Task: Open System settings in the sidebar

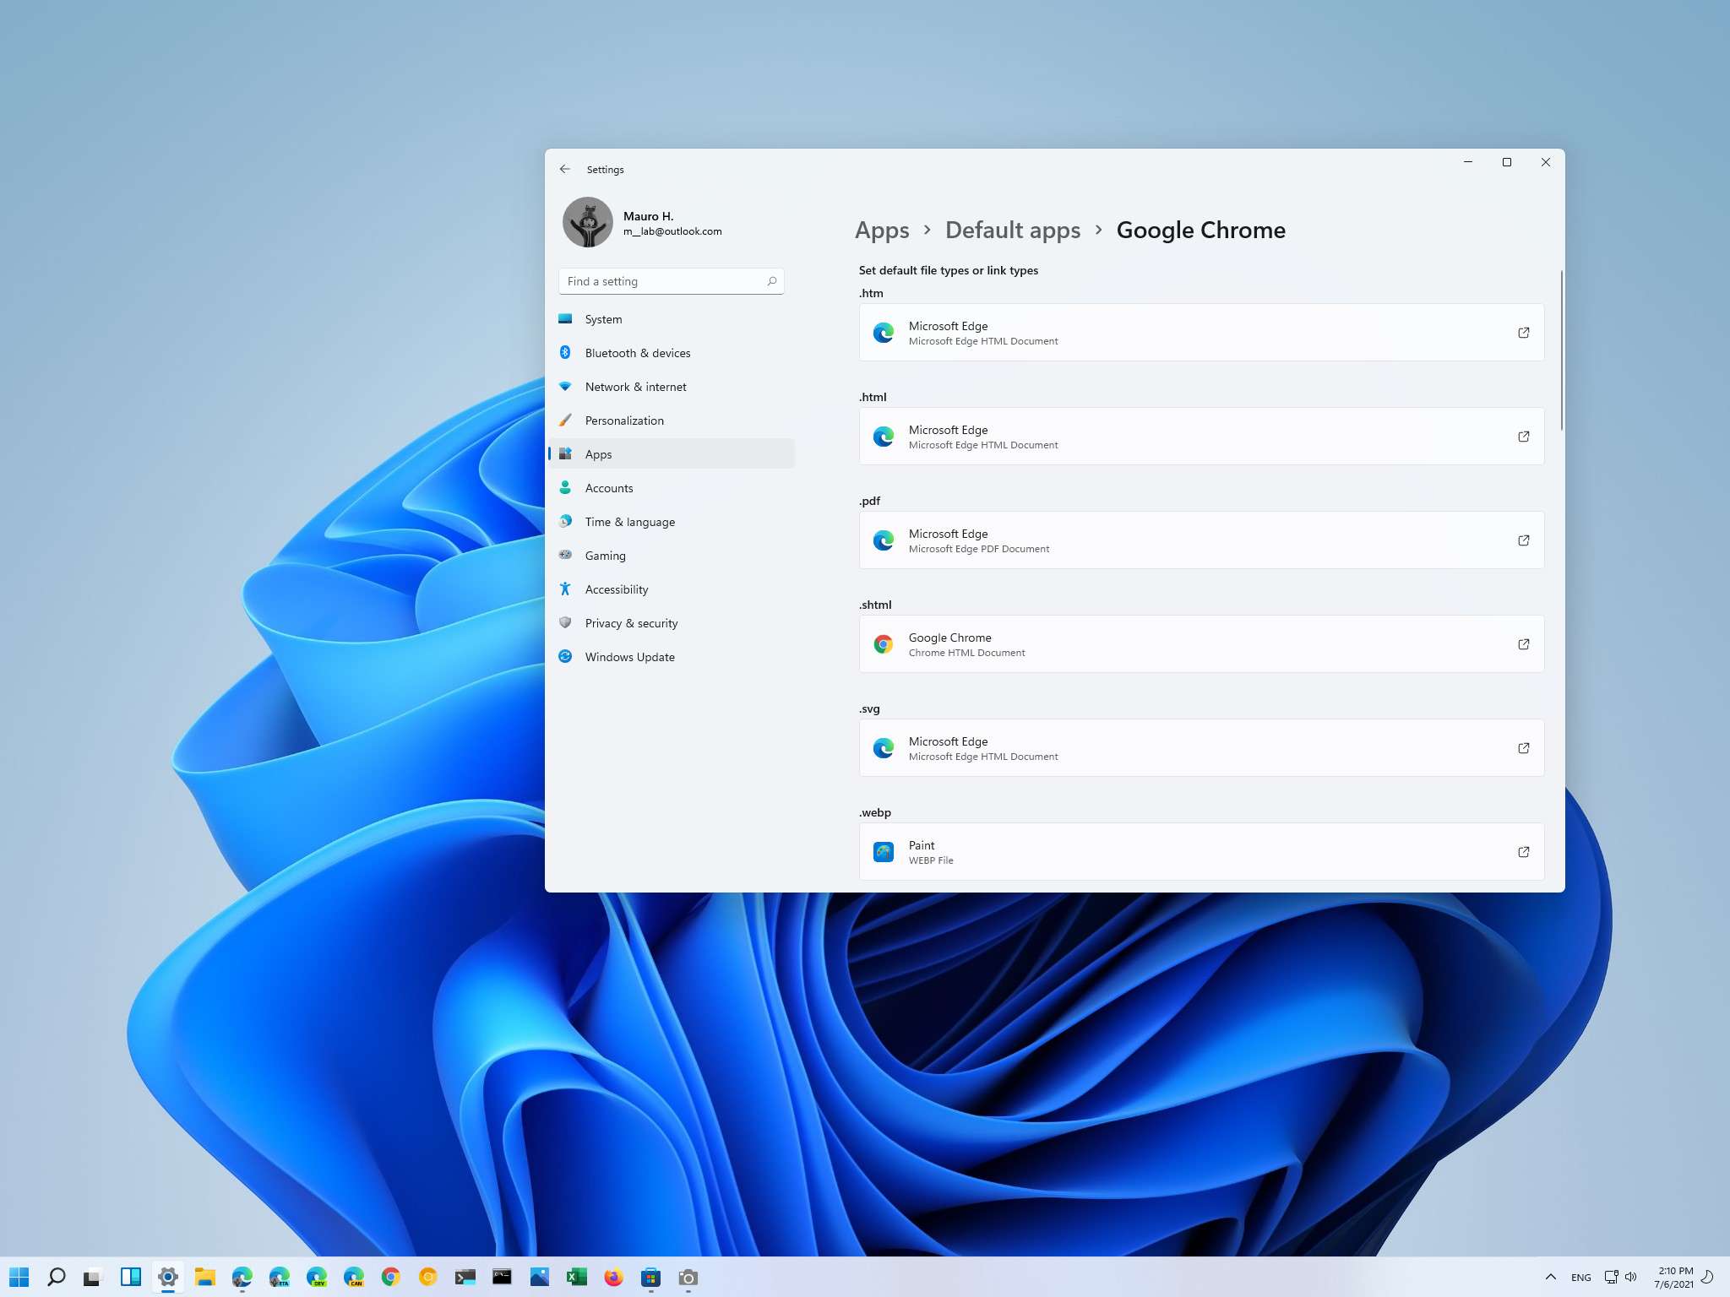Action: click(x=564, y=319)
